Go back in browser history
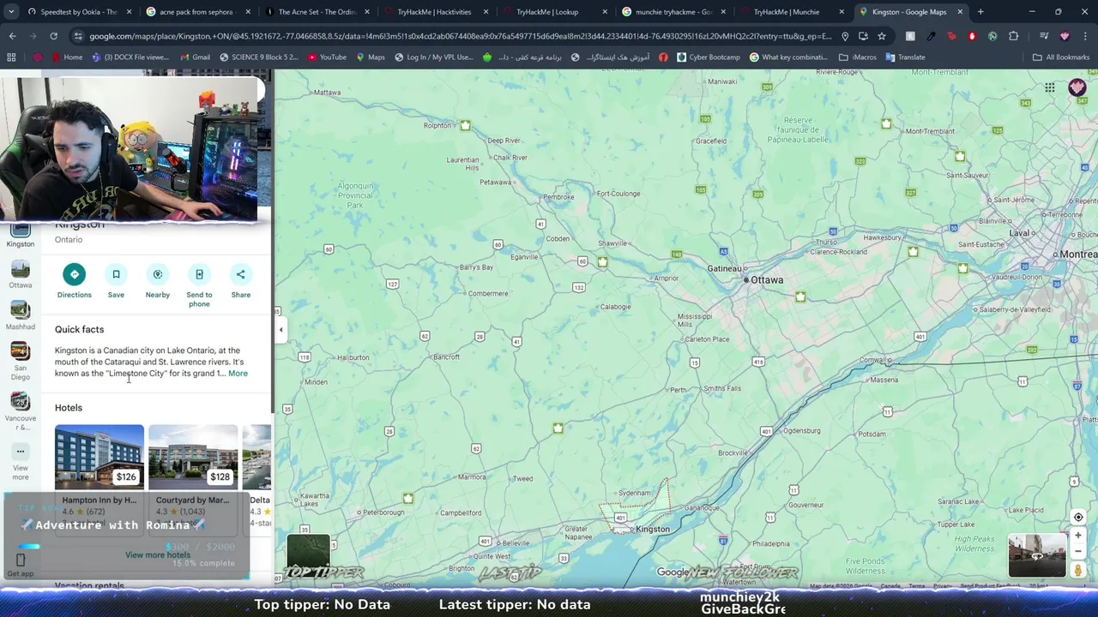This screenshot has width=1098, height=617. pyautogui.click(x=12, y=36)
